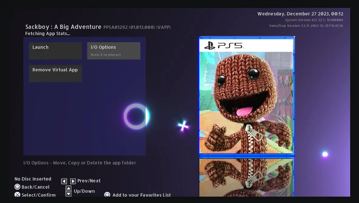Click the 'No Disc Inserted' status text

[x=33, y=179]
